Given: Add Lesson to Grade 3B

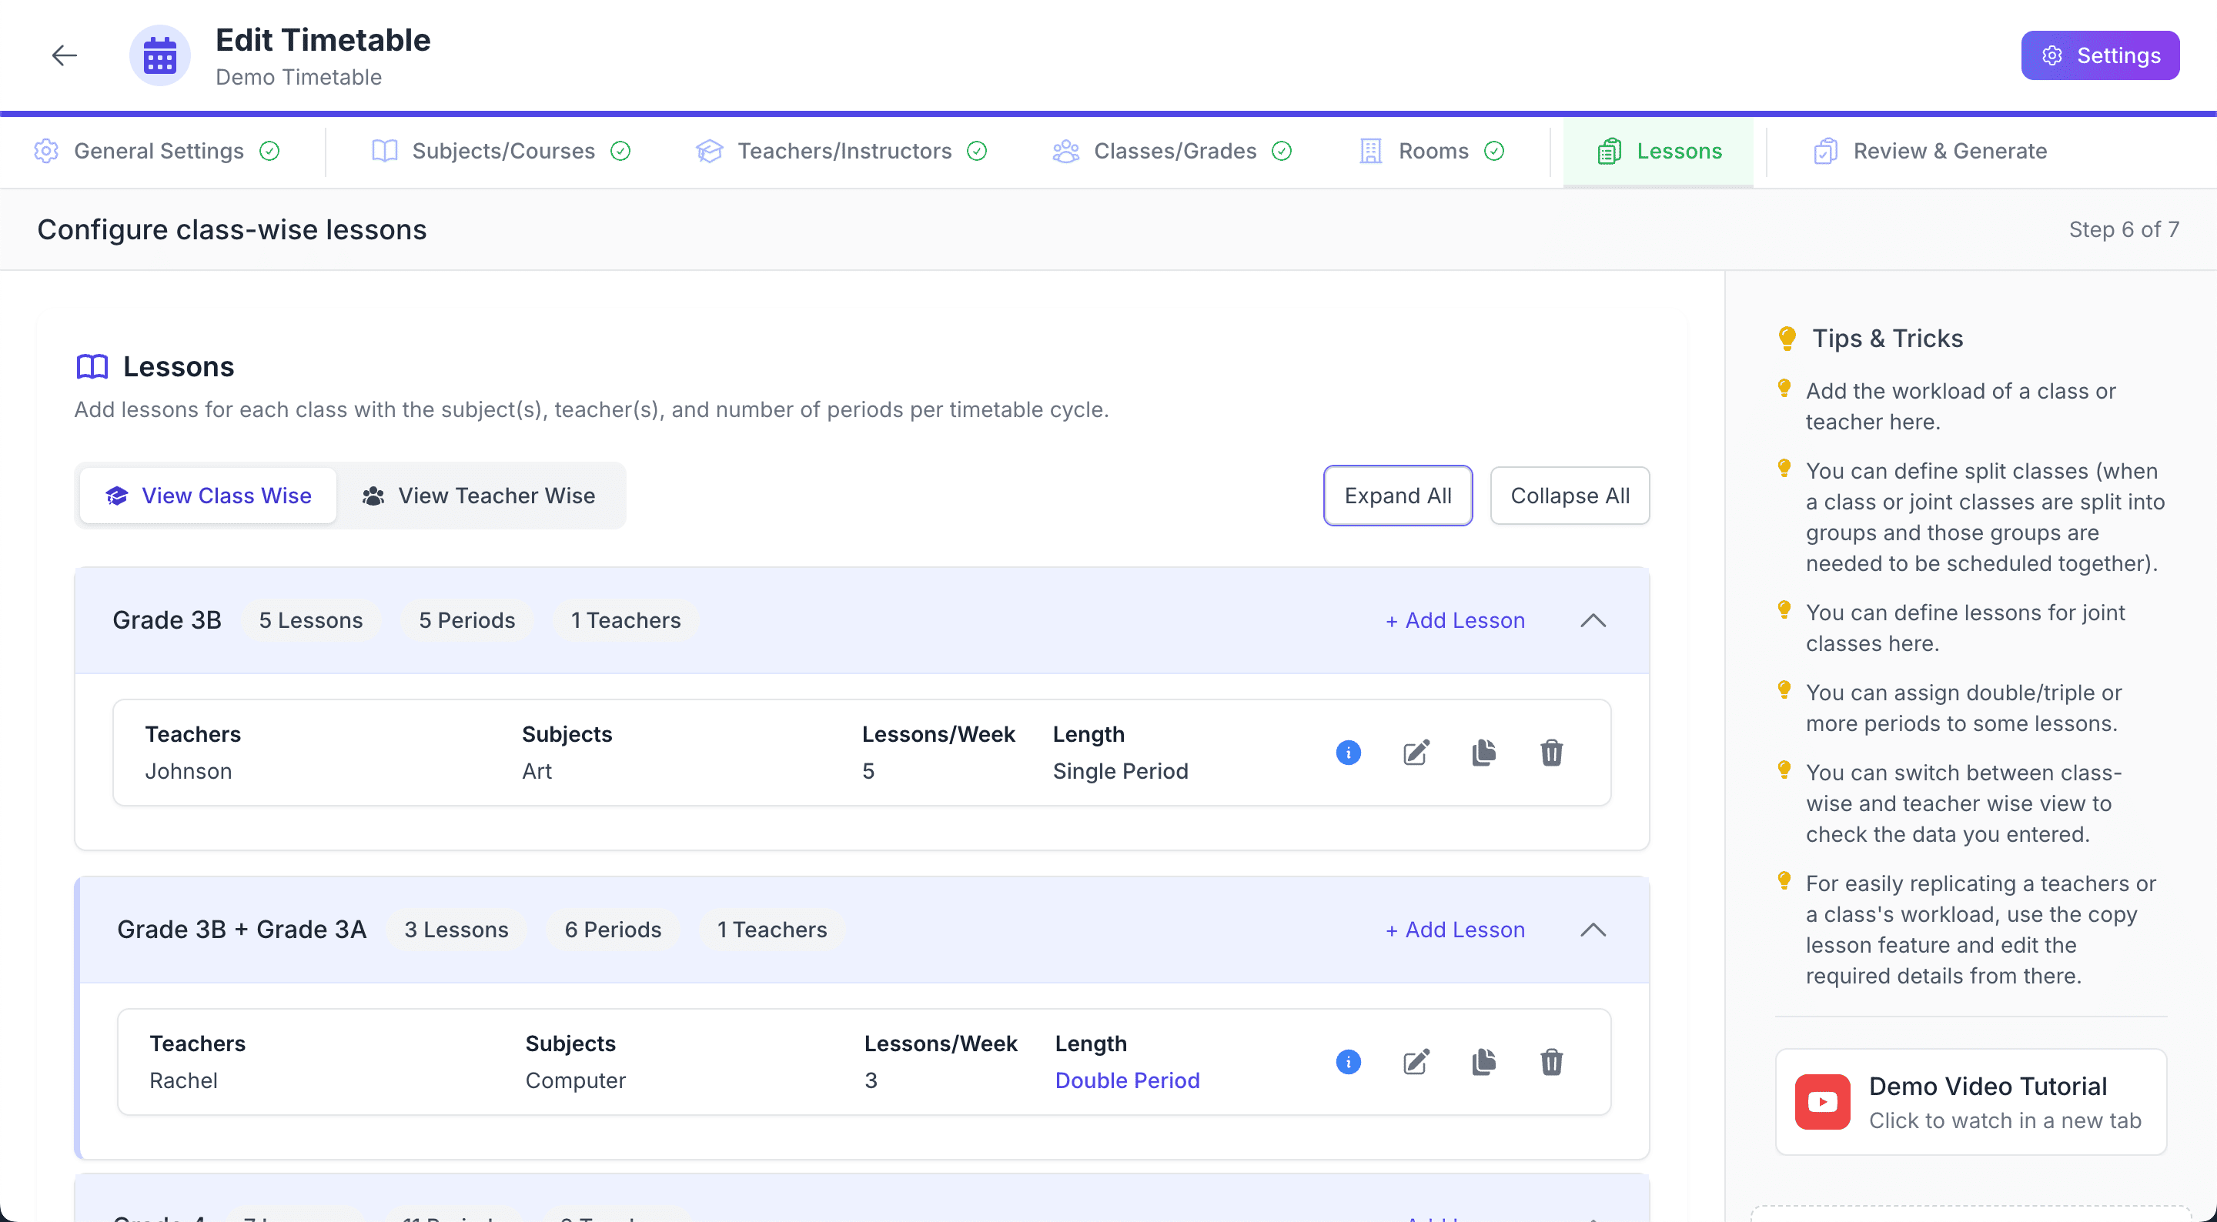Looking at the screenshot, I should click(1454, 620).
